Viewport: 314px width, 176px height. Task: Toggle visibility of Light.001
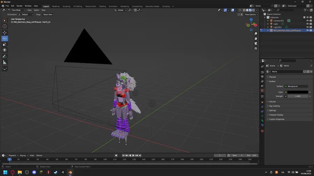(307, 27)
